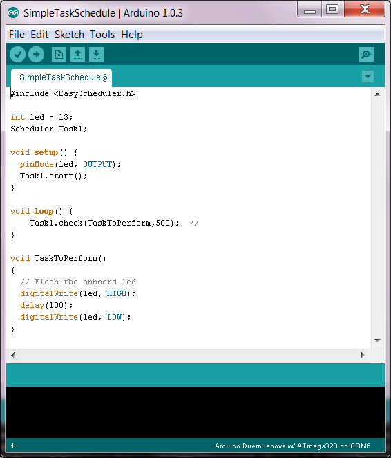Click the Upload arrow button
Image resolution: width=391 pixels, height=458 pixels.
36,55
